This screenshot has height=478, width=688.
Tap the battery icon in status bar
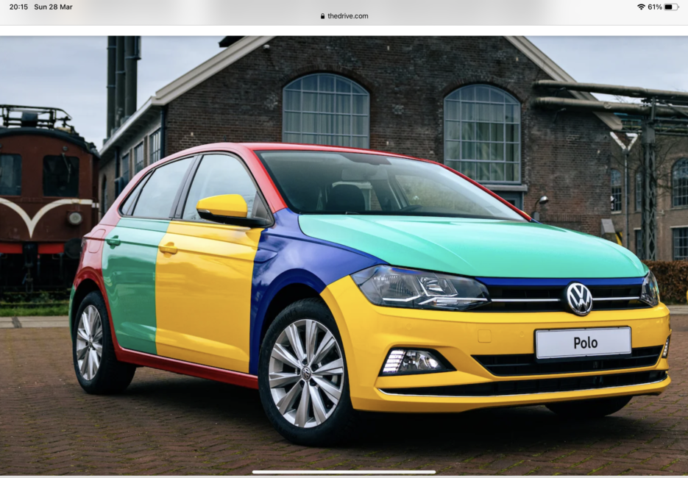671,7
